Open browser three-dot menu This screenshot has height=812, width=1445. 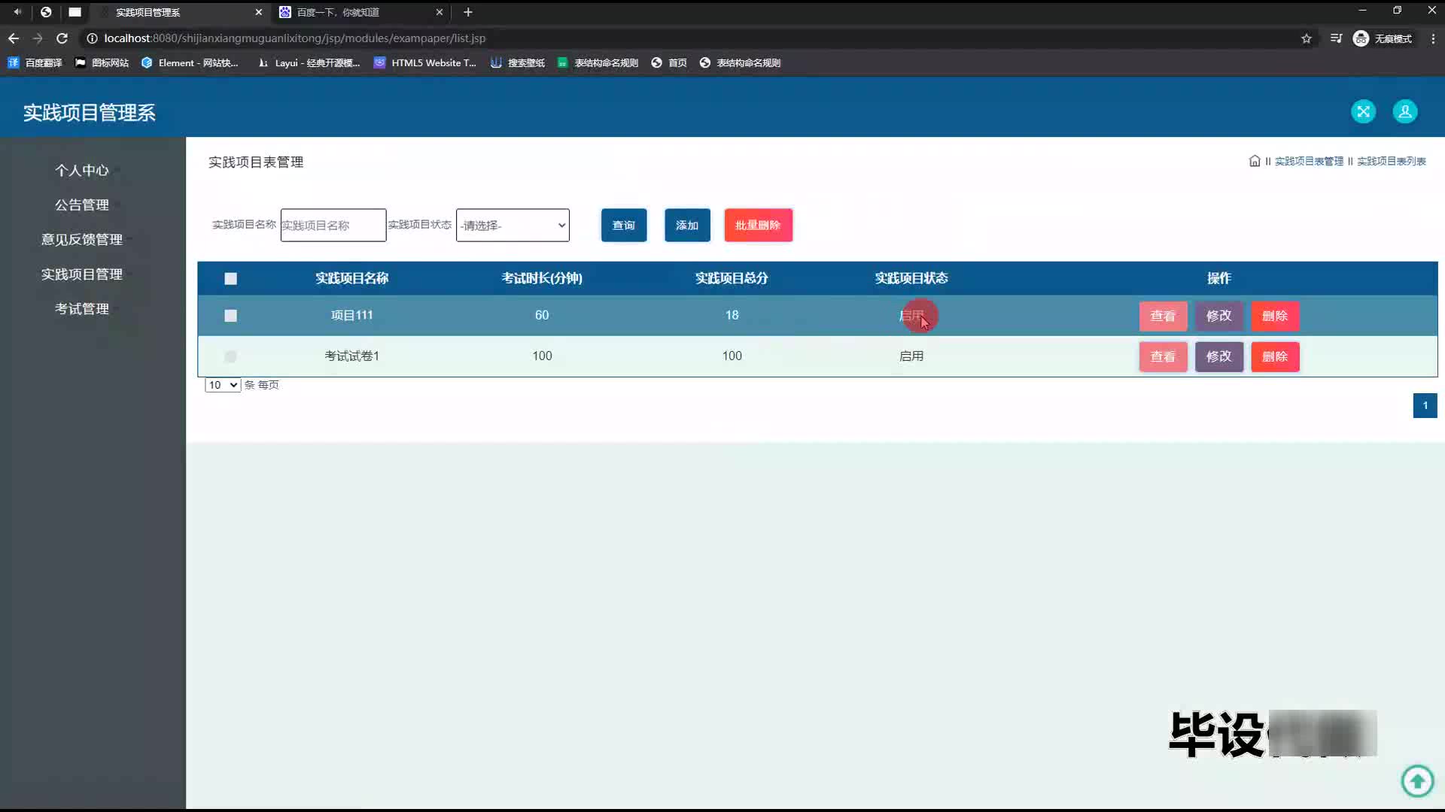pyautogui.click(x=1433, y=38)
